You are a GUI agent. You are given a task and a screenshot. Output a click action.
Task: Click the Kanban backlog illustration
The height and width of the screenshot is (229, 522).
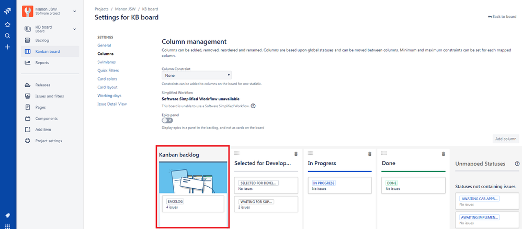[193, 177]
